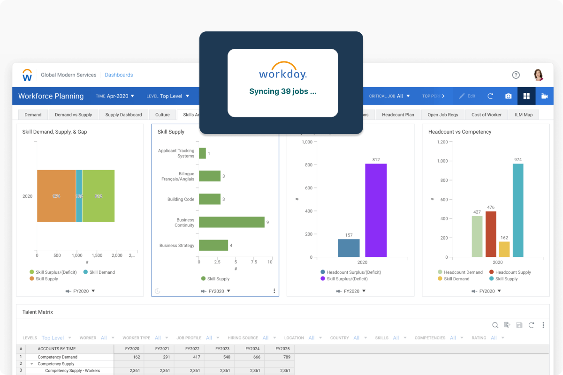Select the teal 974 Skill Supply bar
Viewport: 563px width, 375px height.
coord(518,210)
